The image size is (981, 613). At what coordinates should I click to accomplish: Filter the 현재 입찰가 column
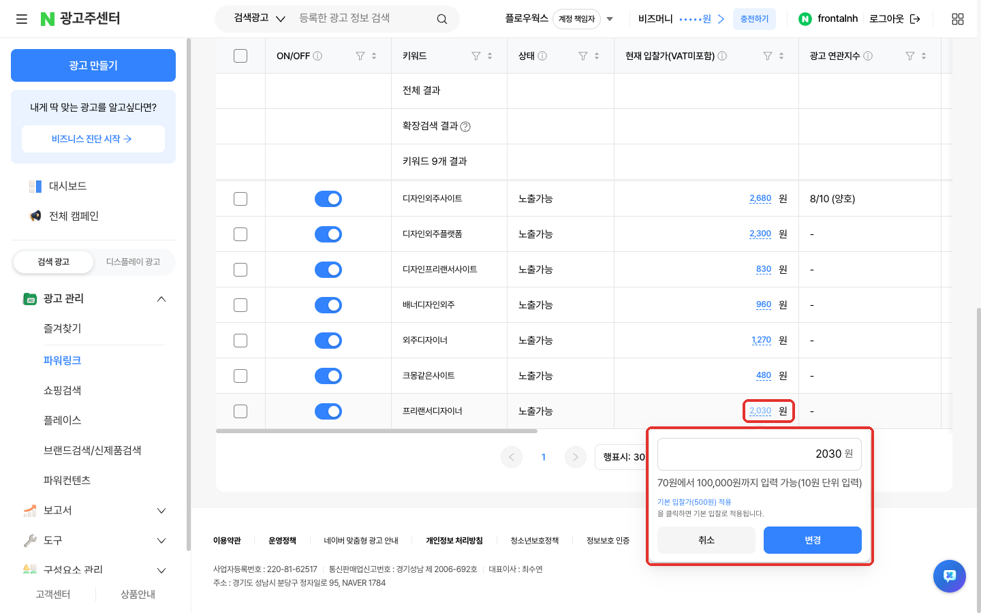tap(768, 56)
